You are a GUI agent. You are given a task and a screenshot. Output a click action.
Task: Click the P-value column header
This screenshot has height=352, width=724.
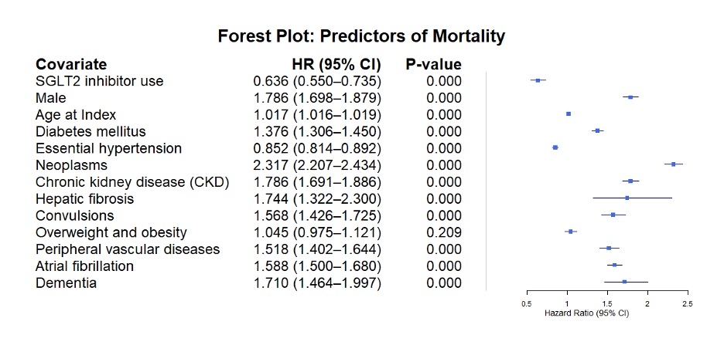433,64
